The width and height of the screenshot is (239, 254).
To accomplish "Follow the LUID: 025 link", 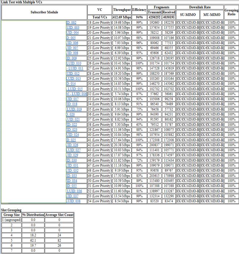I will pyautogui.click(x=71, y=140).
